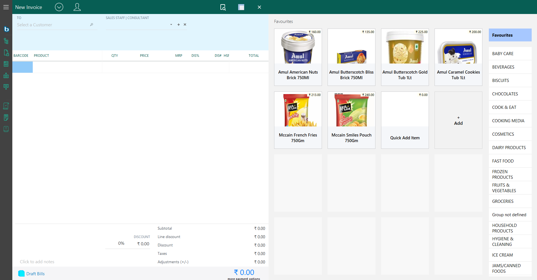Image resolution: width=537 pixels, height=280 pixels.
Task: Click the PRODUCT column header
Action: pyautogui.click(x=41, y=56)
